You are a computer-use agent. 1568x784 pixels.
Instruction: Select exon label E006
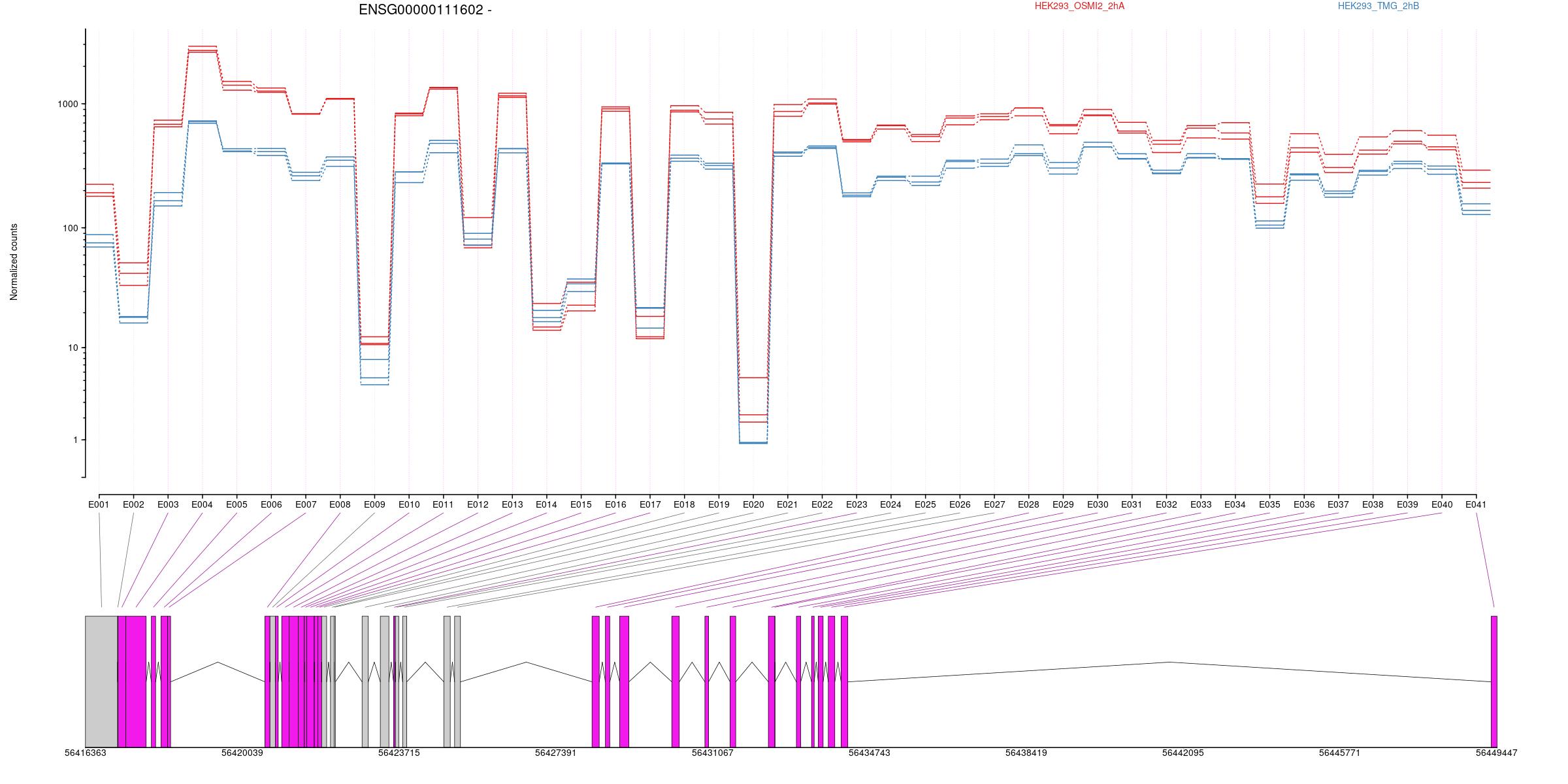[x=271, y=504]
